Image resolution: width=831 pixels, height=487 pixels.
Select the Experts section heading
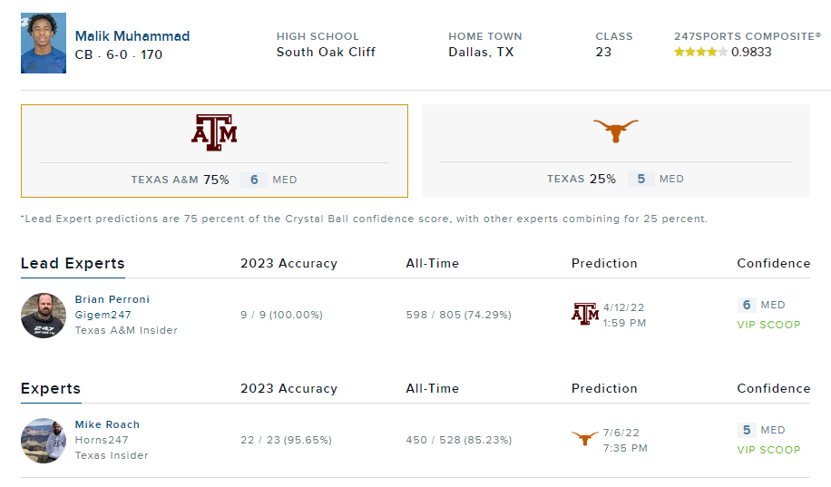click(x=51, y=389)
